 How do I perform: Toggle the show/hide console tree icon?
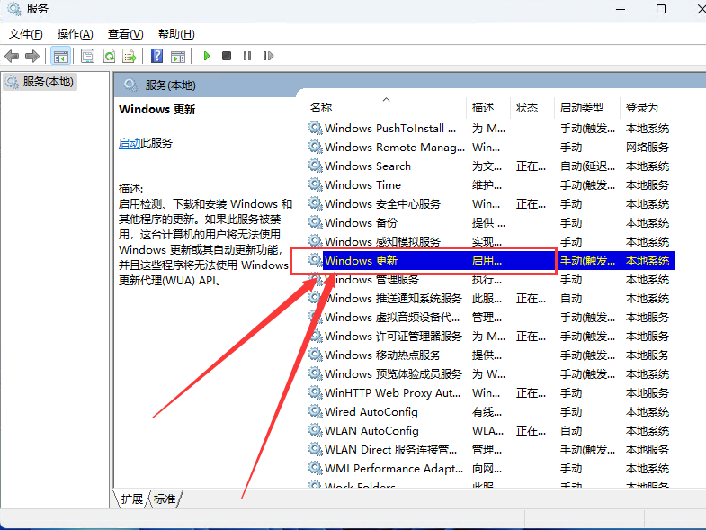(x=61, y=57)
